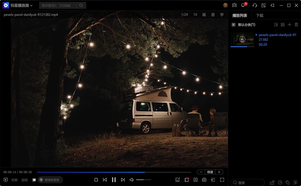
Task: Collapse the 默认分类 category arrow
Action: click(x=234, y=25)
